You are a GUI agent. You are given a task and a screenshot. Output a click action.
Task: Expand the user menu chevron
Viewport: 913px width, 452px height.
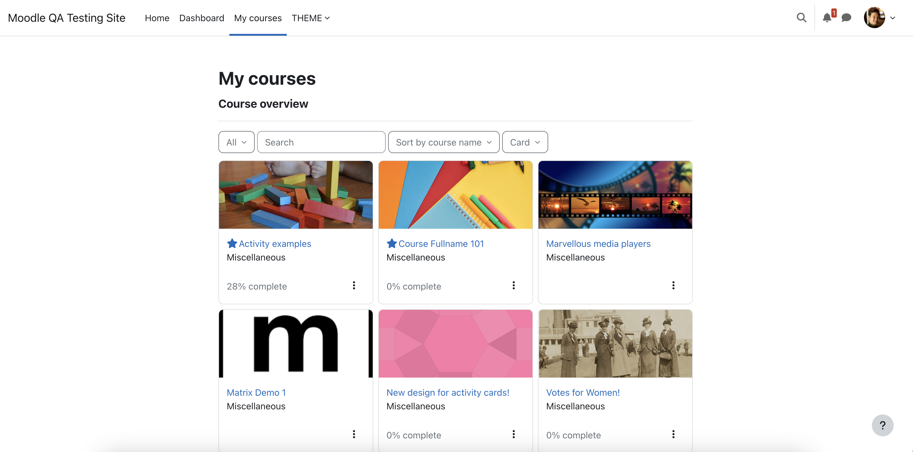pyautogui.click(x=893, y=18)
